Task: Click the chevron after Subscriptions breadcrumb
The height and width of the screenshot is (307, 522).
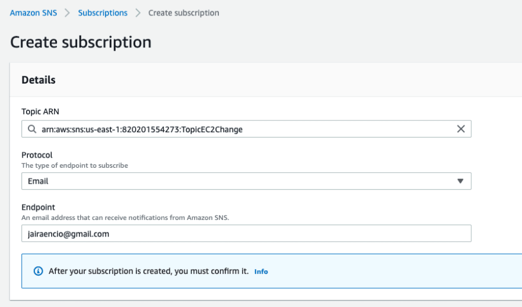Action: pyautogui.click(x=138, y=13)
